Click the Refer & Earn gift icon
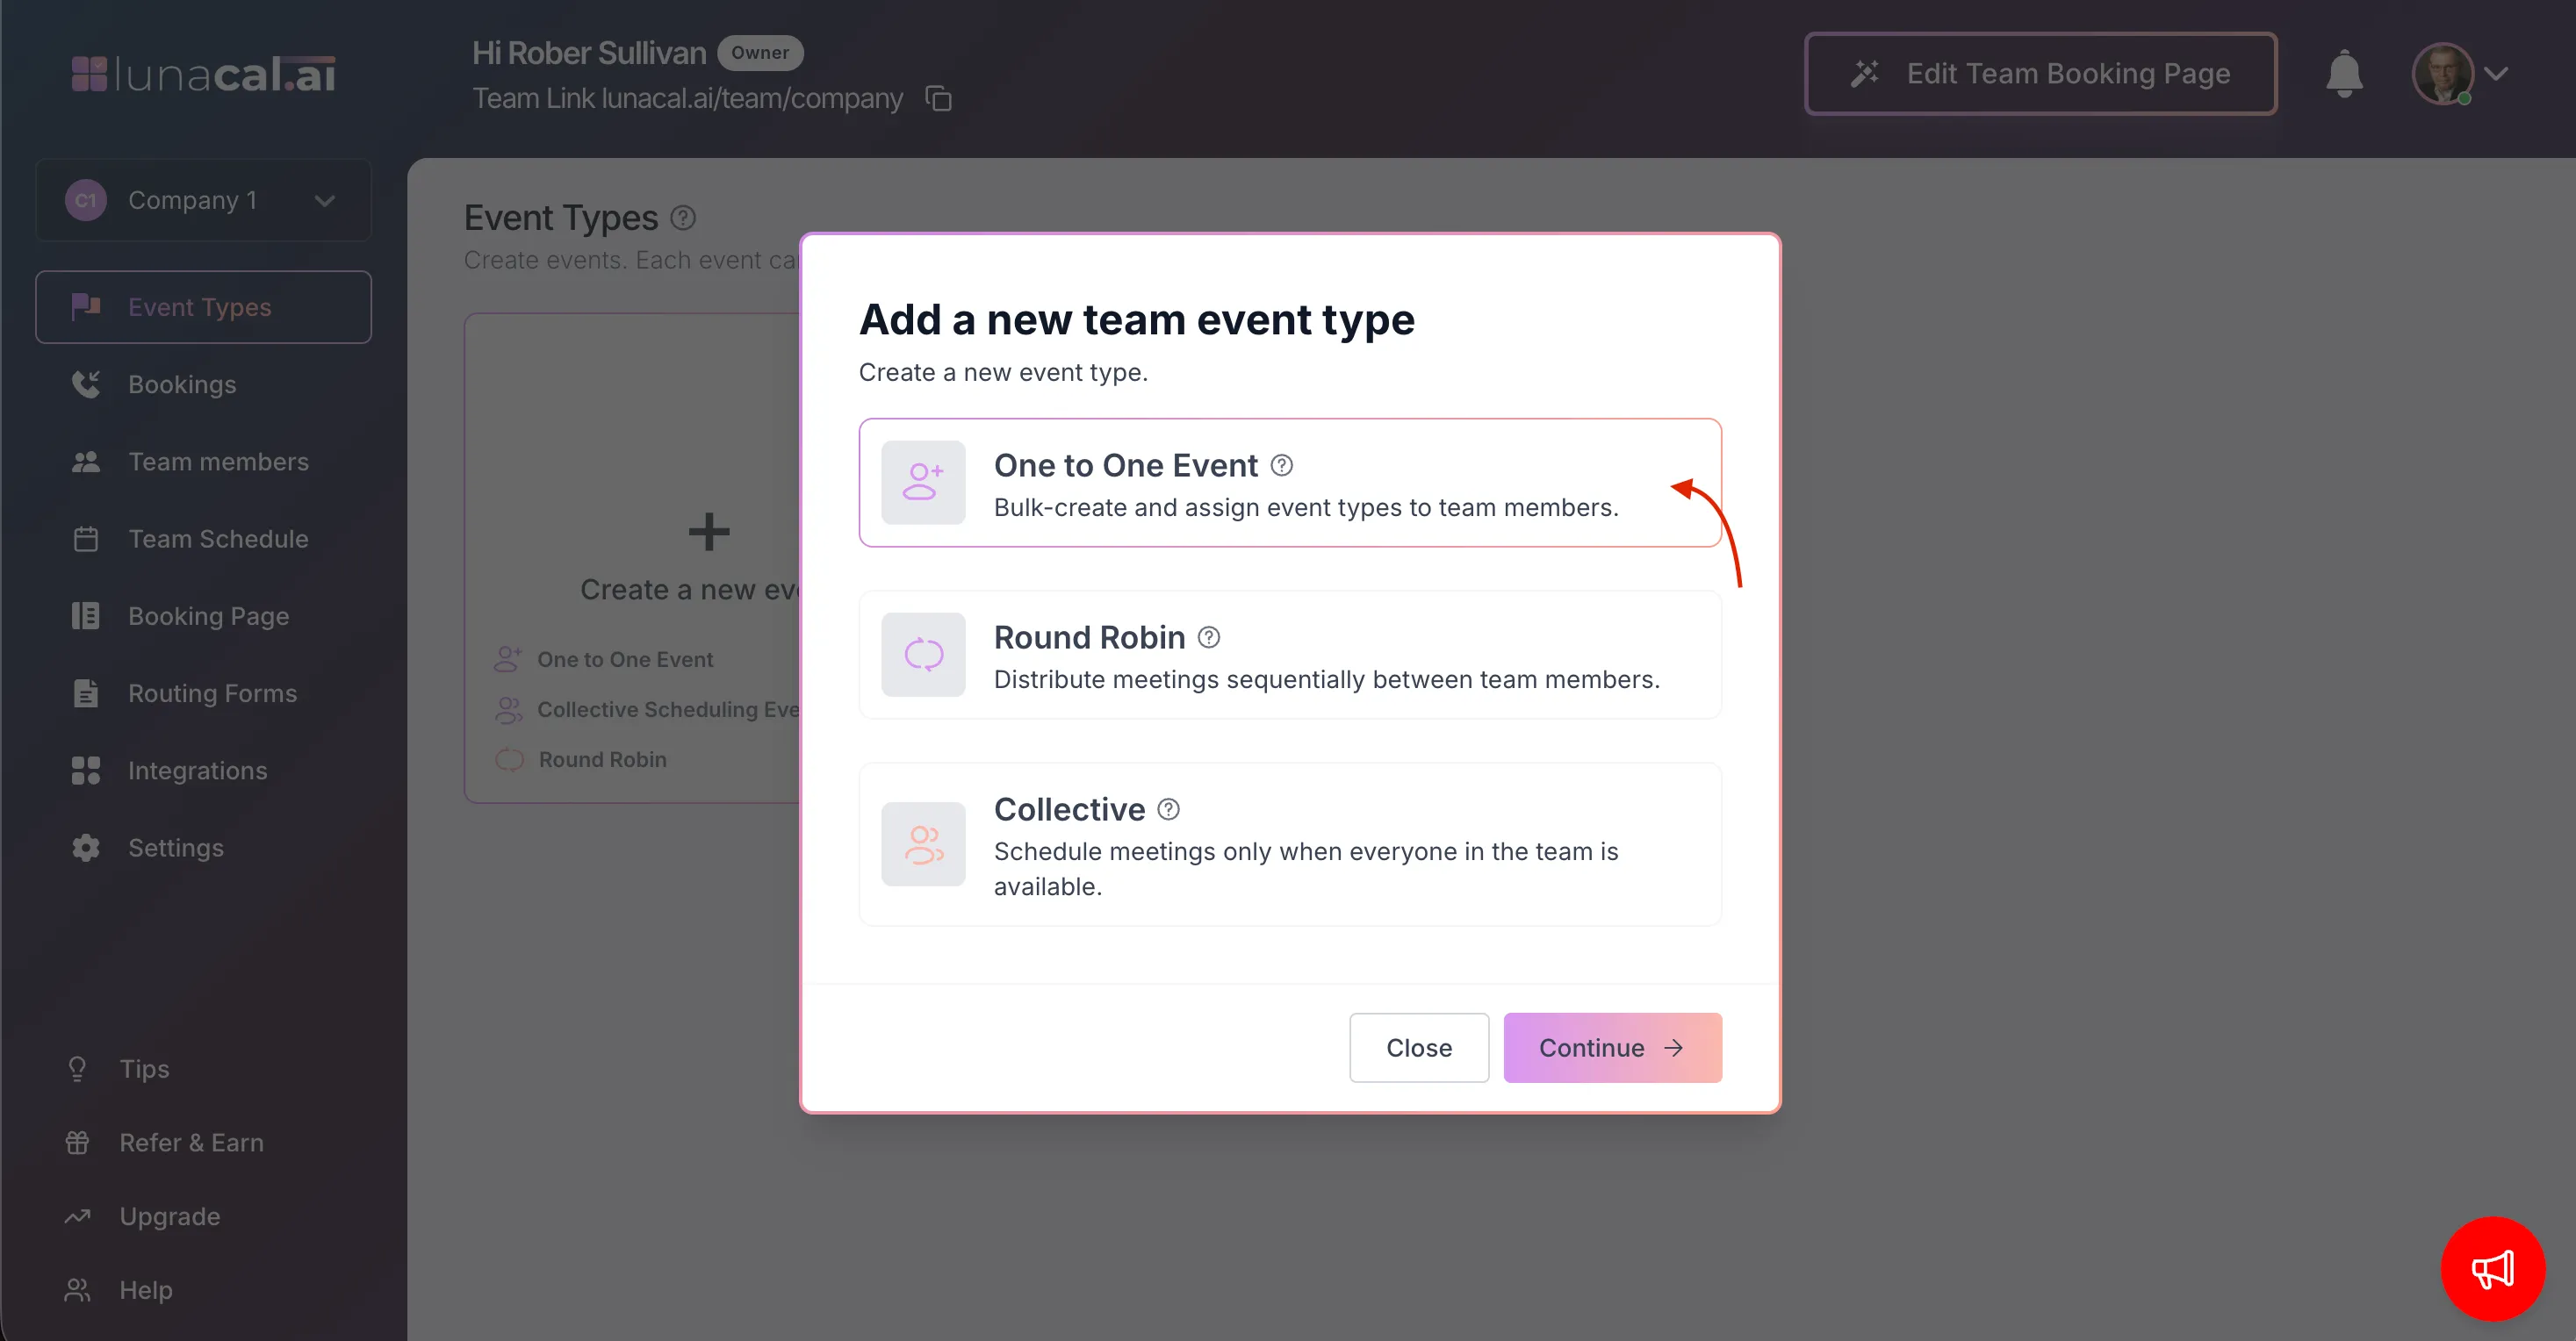 [x=77, y=1142]
